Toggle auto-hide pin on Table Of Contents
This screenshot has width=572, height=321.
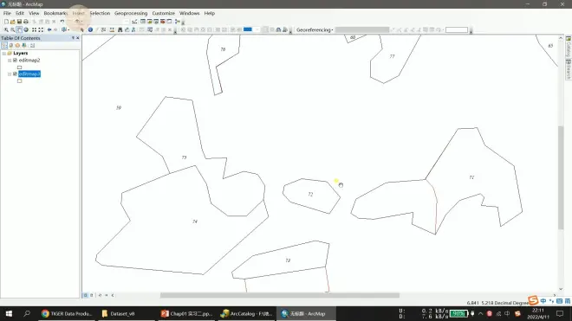[x=73, y=38]
